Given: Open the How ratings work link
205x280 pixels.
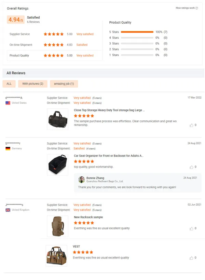Looking at the screenshot, I should (185, 8).
